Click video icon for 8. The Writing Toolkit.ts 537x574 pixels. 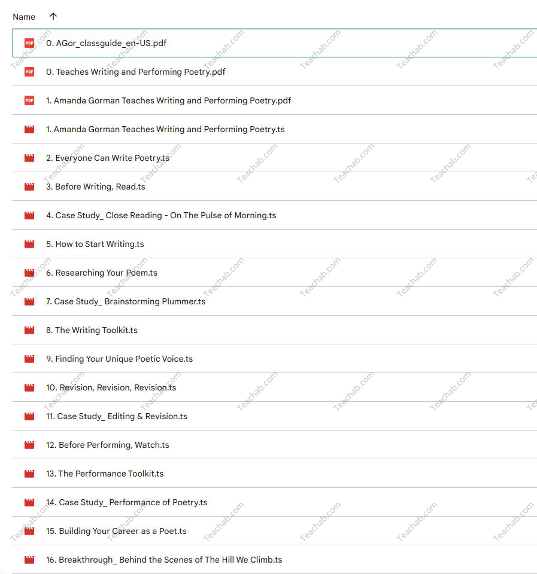click(29, 330)
